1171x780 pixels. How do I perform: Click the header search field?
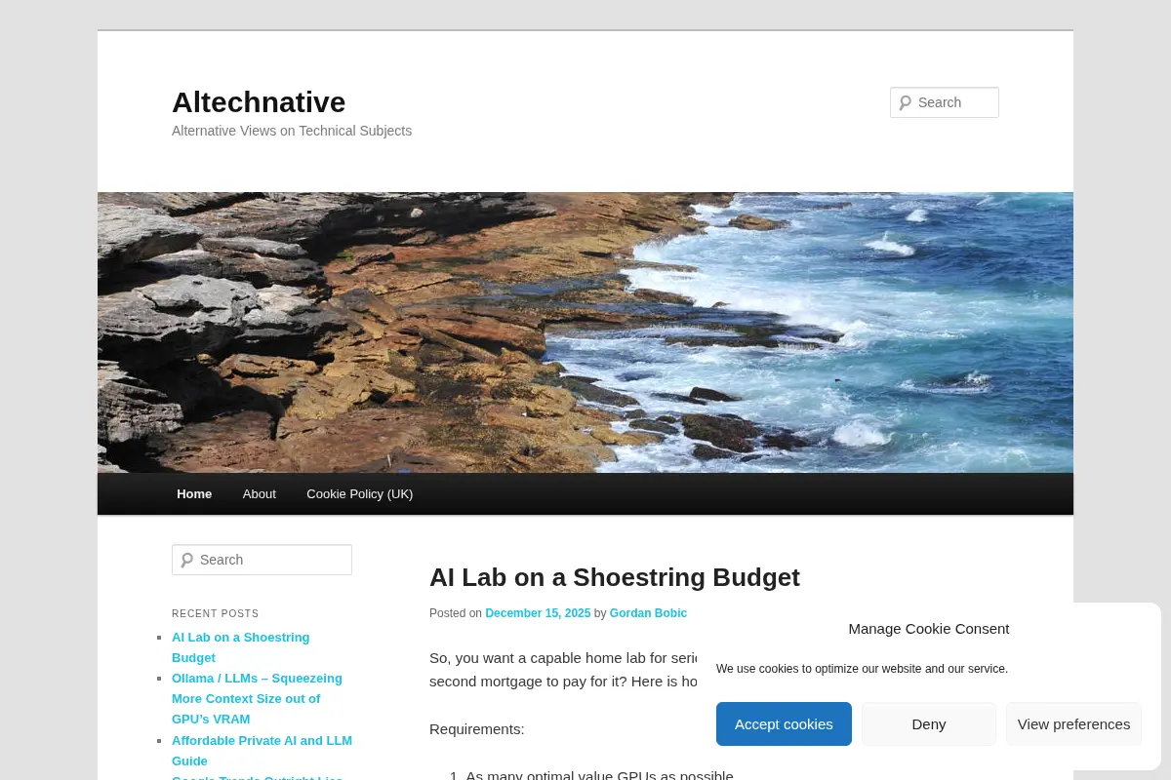(x=945, y=102)
